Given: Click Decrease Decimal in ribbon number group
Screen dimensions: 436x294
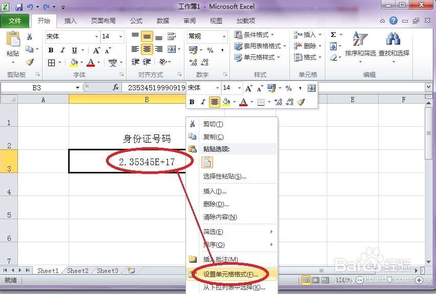Looking at the screenshot, I should pos(204,62).
